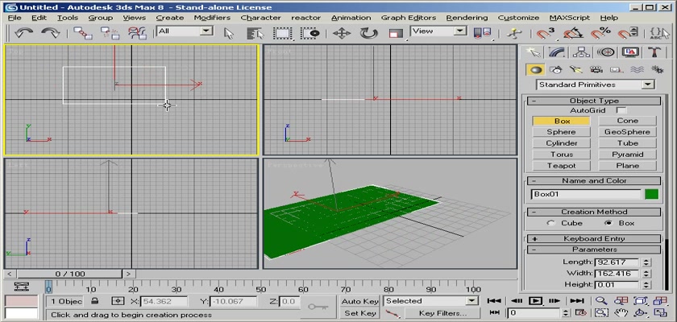Toggle the Angle Snap button
The image size is (677, 322).
point(573,33)
